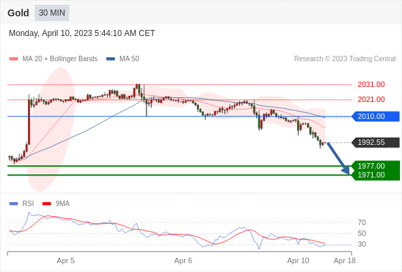Click the Apr 5 date axis label
This screenshot has height=272, width=402.
click(x=65, y=260)
